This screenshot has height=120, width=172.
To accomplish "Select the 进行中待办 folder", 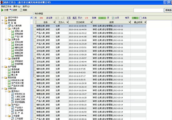I will (x=13, y=17).
